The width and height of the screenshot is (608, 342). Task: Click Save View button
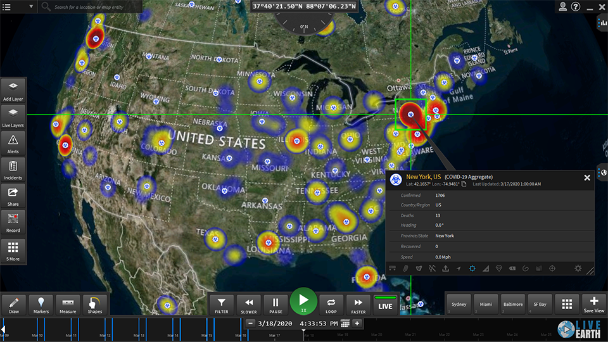click(x=594, y=305)
